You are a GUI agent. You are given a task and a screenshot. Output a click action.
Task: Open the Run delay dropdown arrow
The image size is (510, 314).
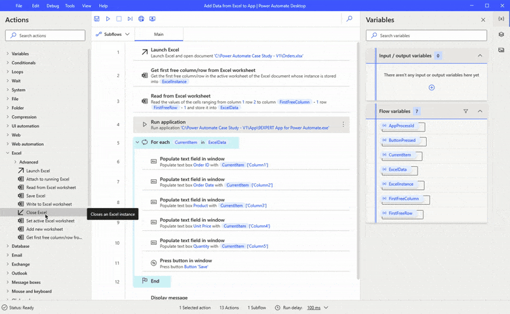click(x=326, y=307)
